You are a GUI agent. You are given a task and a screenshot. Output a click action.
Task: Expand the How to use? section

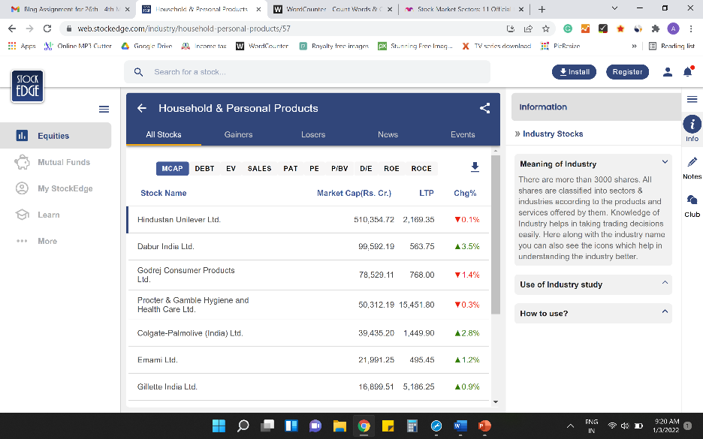665,311
